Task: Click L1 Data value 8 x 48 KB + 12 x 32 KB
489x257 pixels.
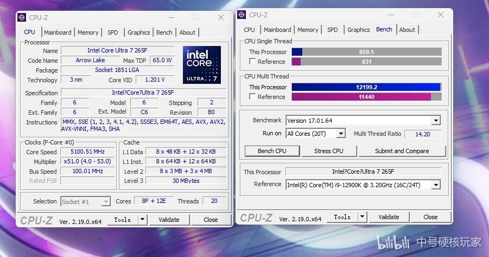Action: (x=186, y=151)
